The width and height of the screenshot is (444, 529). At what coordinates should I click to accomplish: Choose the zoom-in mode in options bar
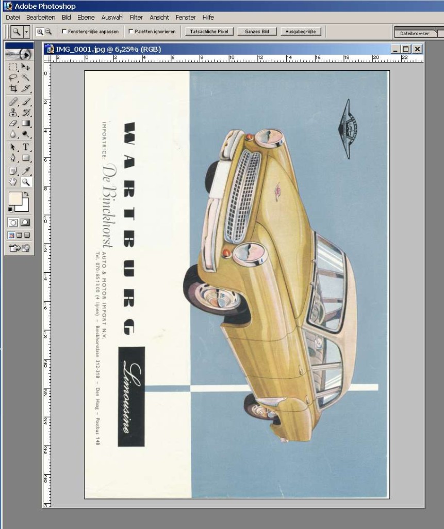[40, 32]
